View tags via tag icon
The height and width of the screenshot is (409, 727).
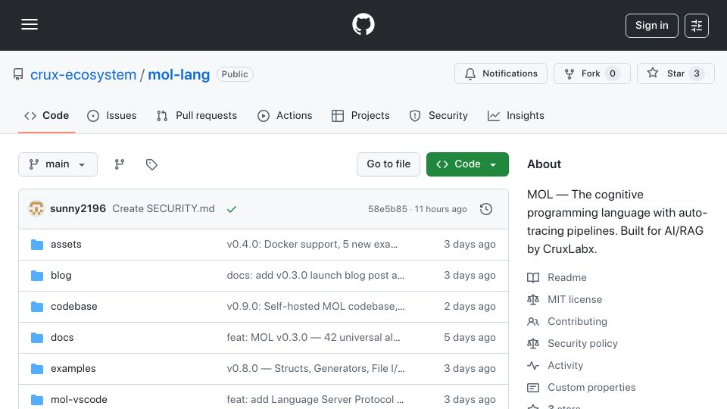(151, 164)
